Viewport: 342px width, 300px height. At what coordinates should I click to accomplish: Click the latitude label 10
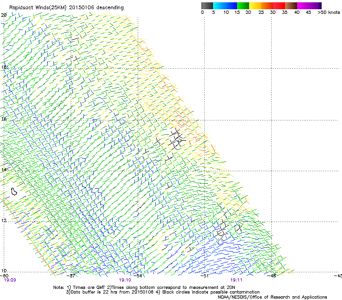(x=4, y=271)
